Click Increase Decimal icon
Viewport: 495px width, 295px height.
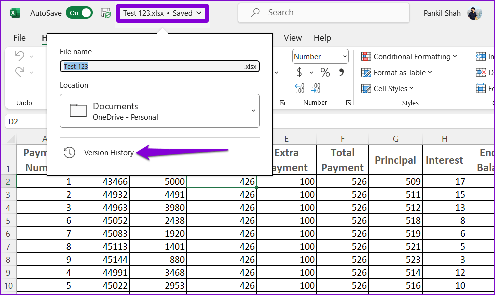click(300, 88)
